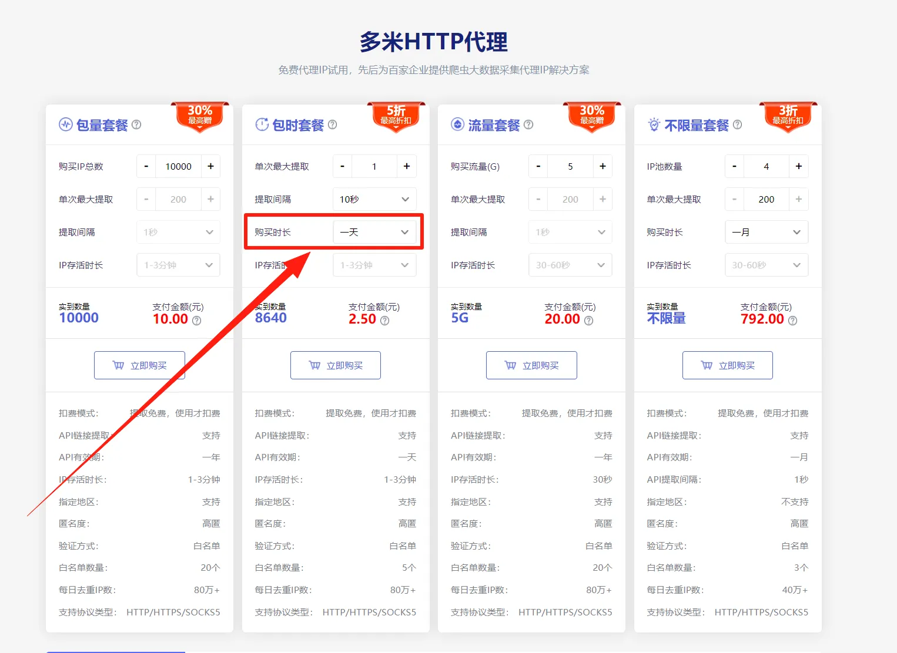Open IP存活时长 dropdown in 包量套餐
The image size is (897, 653).
(x=179, y=265)
